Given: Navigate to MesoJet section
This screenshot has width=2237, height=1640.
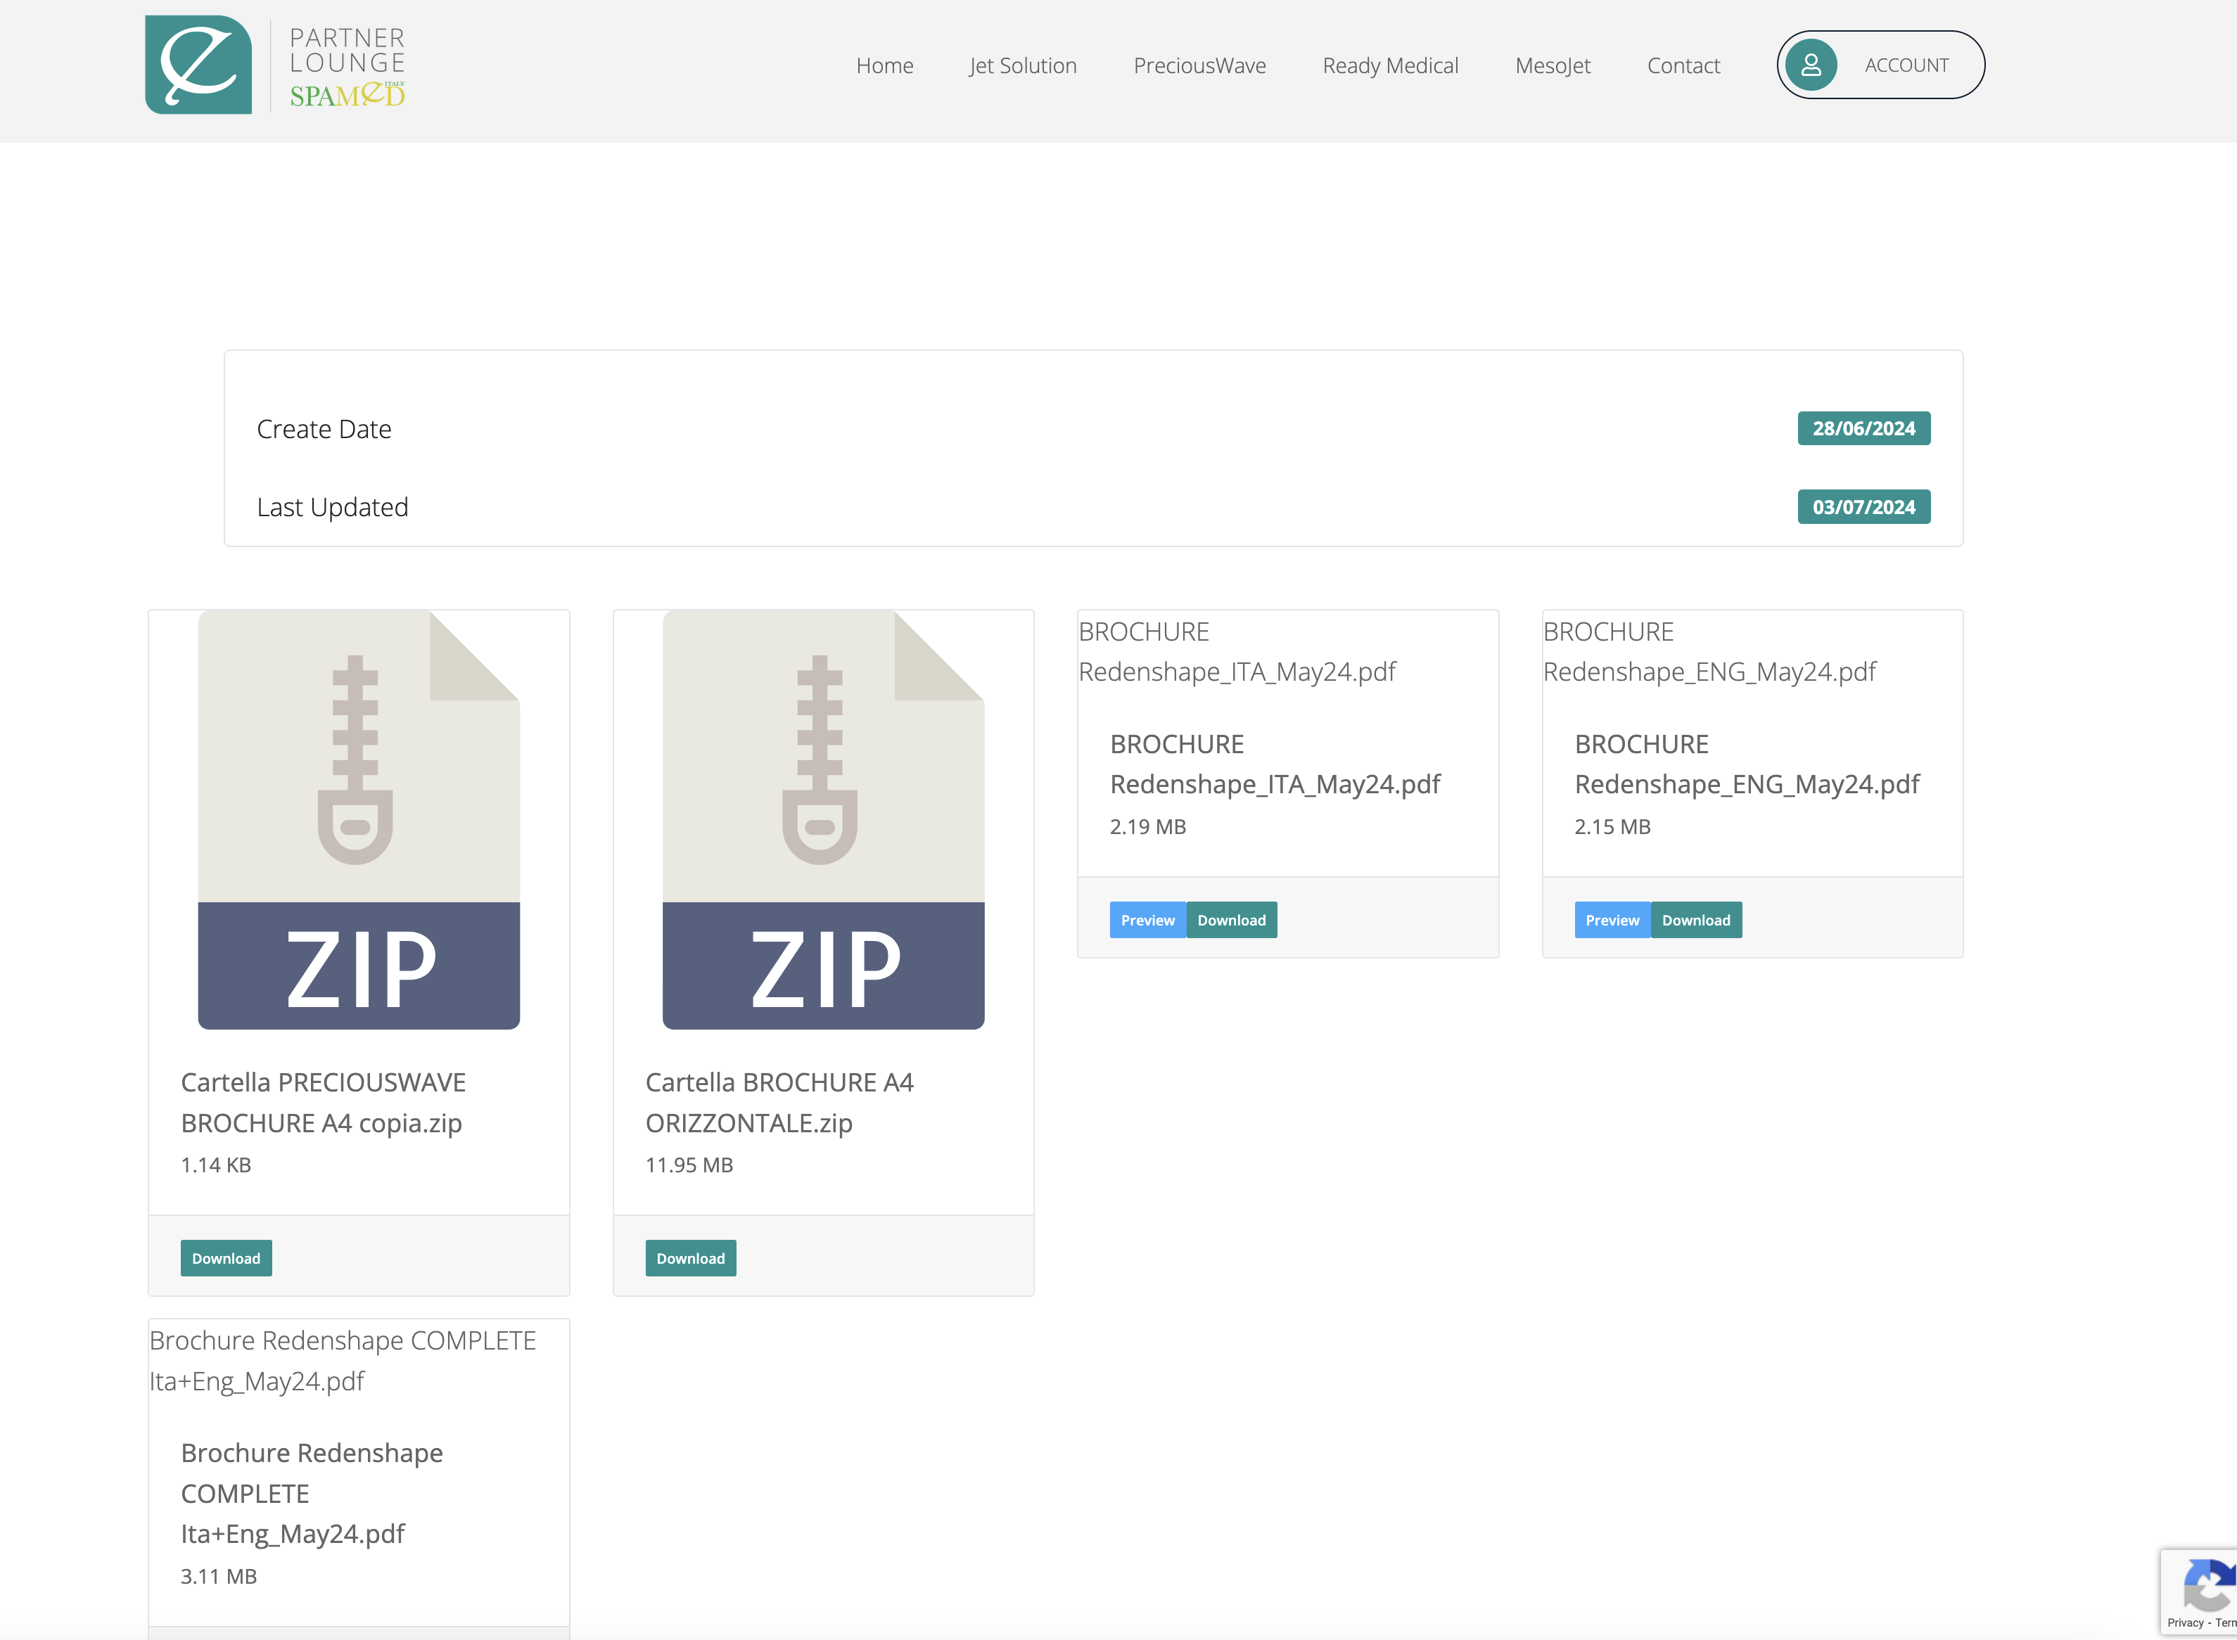Looking at the screenshot, I should pos(1553,65).
